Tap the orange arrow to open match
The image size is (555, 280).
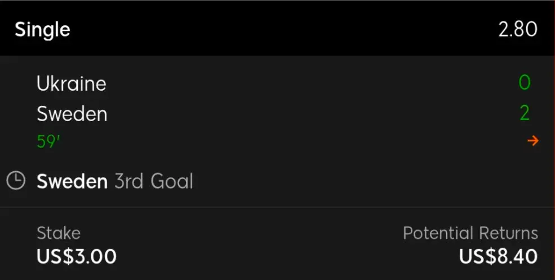coord(532,141)
